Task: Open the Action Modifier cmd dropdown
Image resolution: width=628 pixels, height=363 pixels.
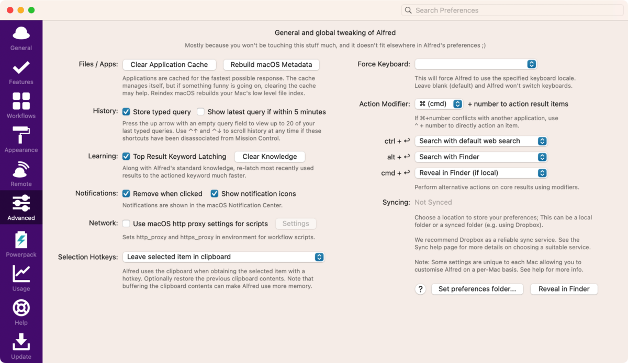Action: coord(439,104)
